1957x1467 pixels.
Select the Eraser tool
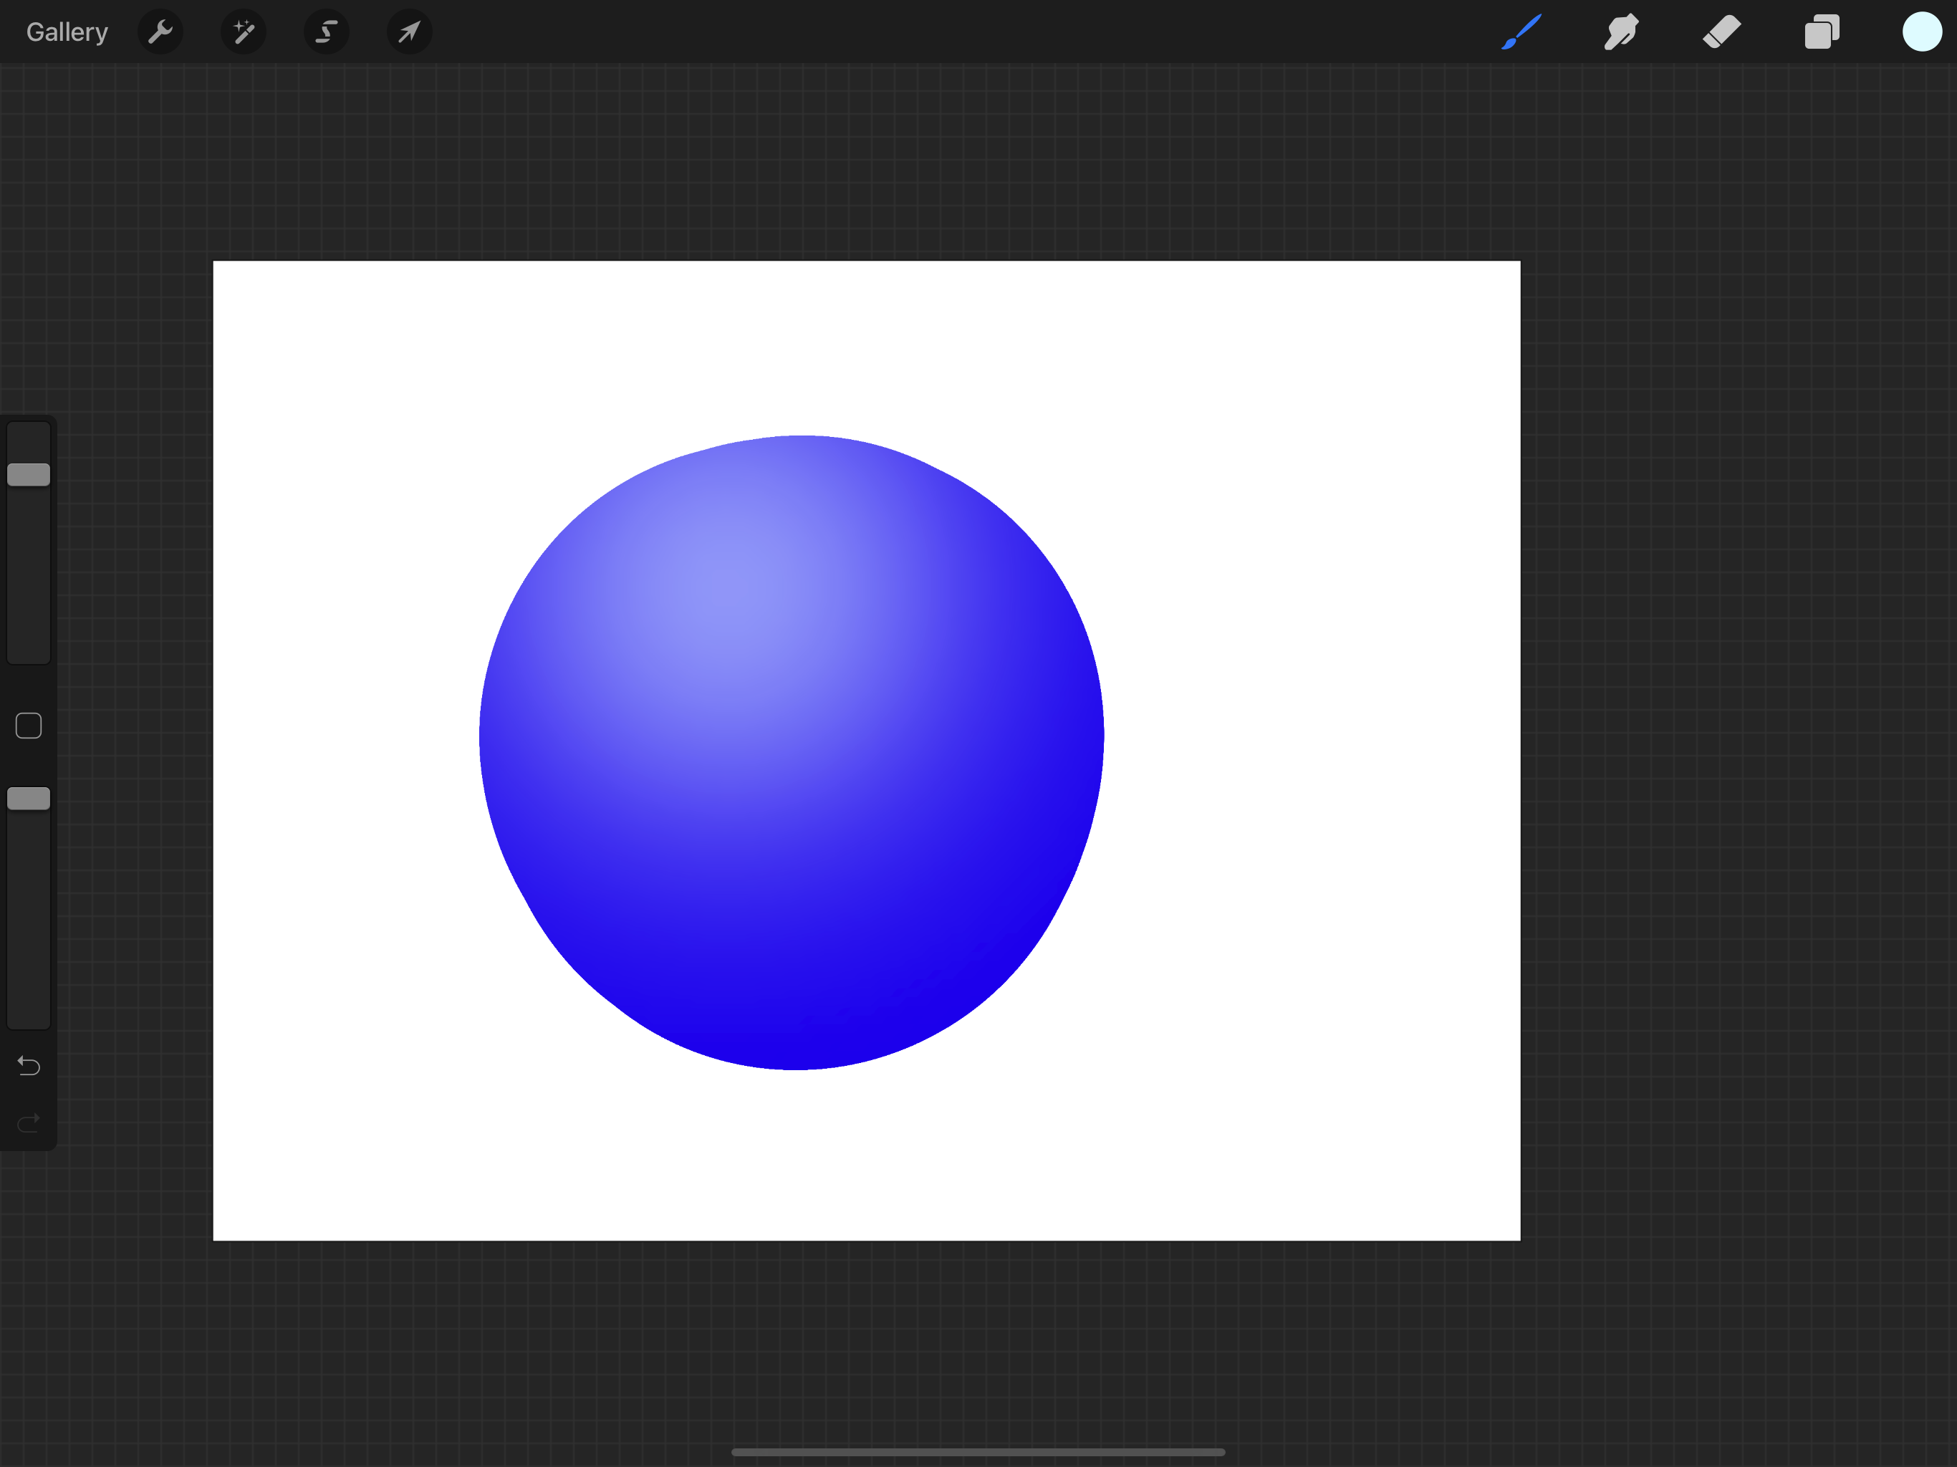1721,32
